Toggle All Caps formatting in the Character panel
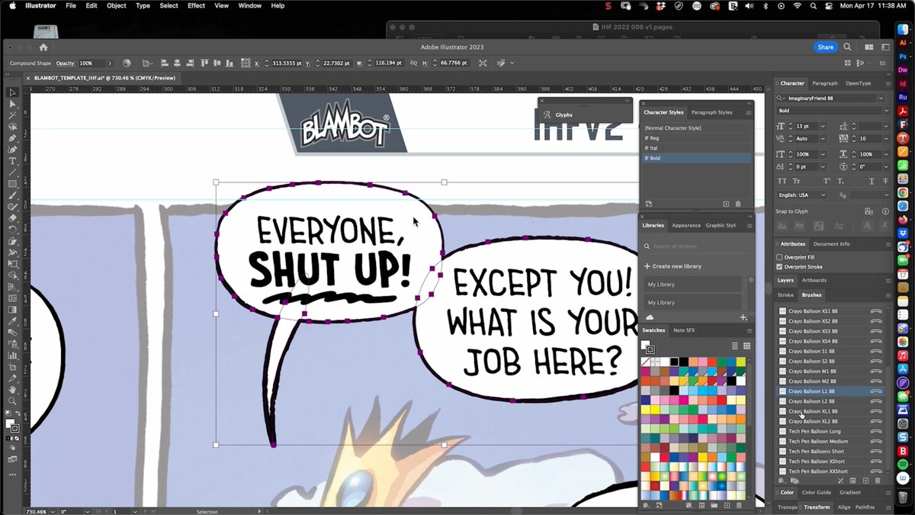Screen dimensions: 915x515 [783, 181]
